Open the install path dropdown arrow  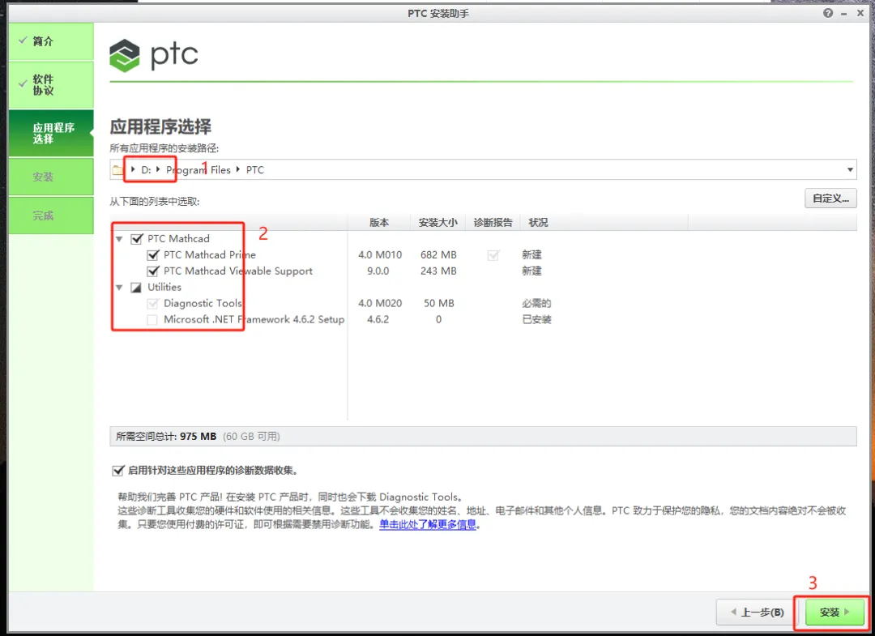(x=850, y=169)
